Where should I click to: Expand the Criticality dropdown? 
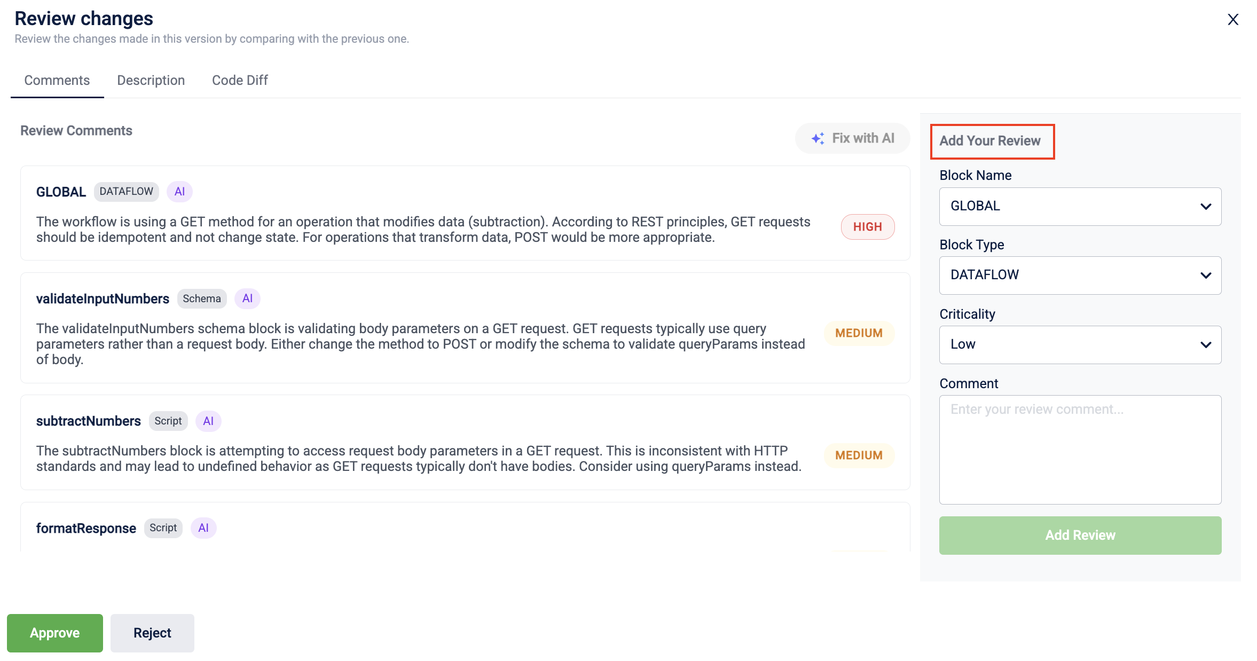click(1080, 344)
